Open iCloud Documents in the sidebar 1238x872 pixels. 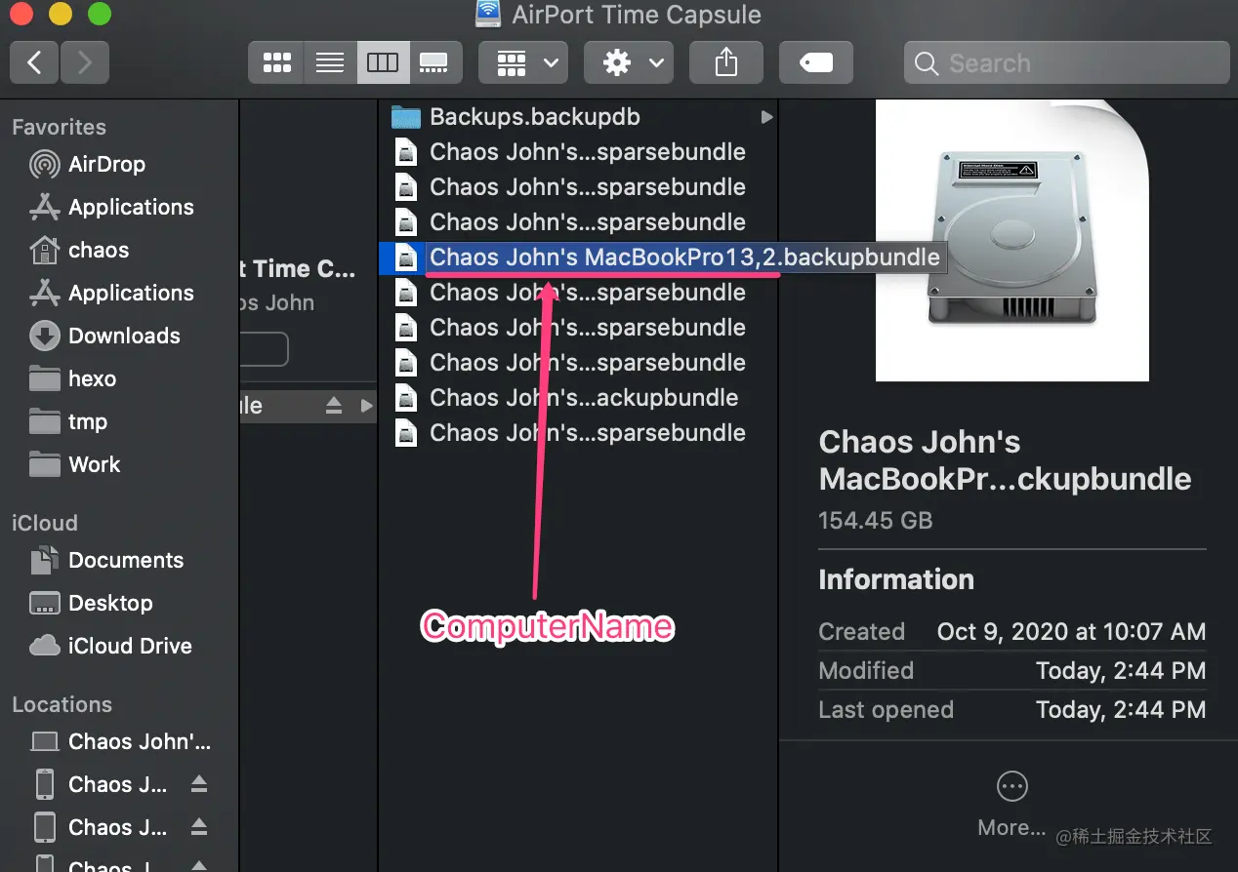tap(126, 560)
